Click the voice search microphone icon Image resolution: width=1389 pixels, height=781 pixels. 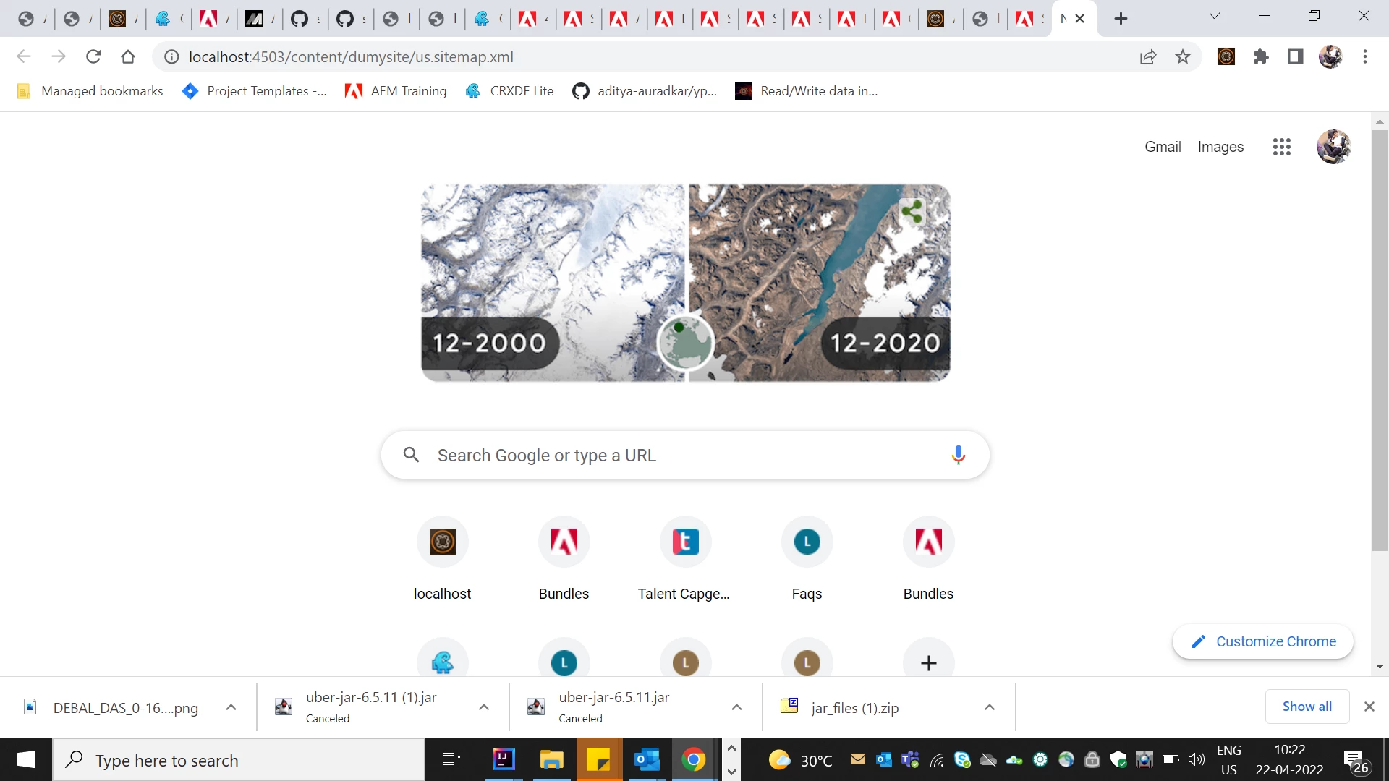click(958, 455)
